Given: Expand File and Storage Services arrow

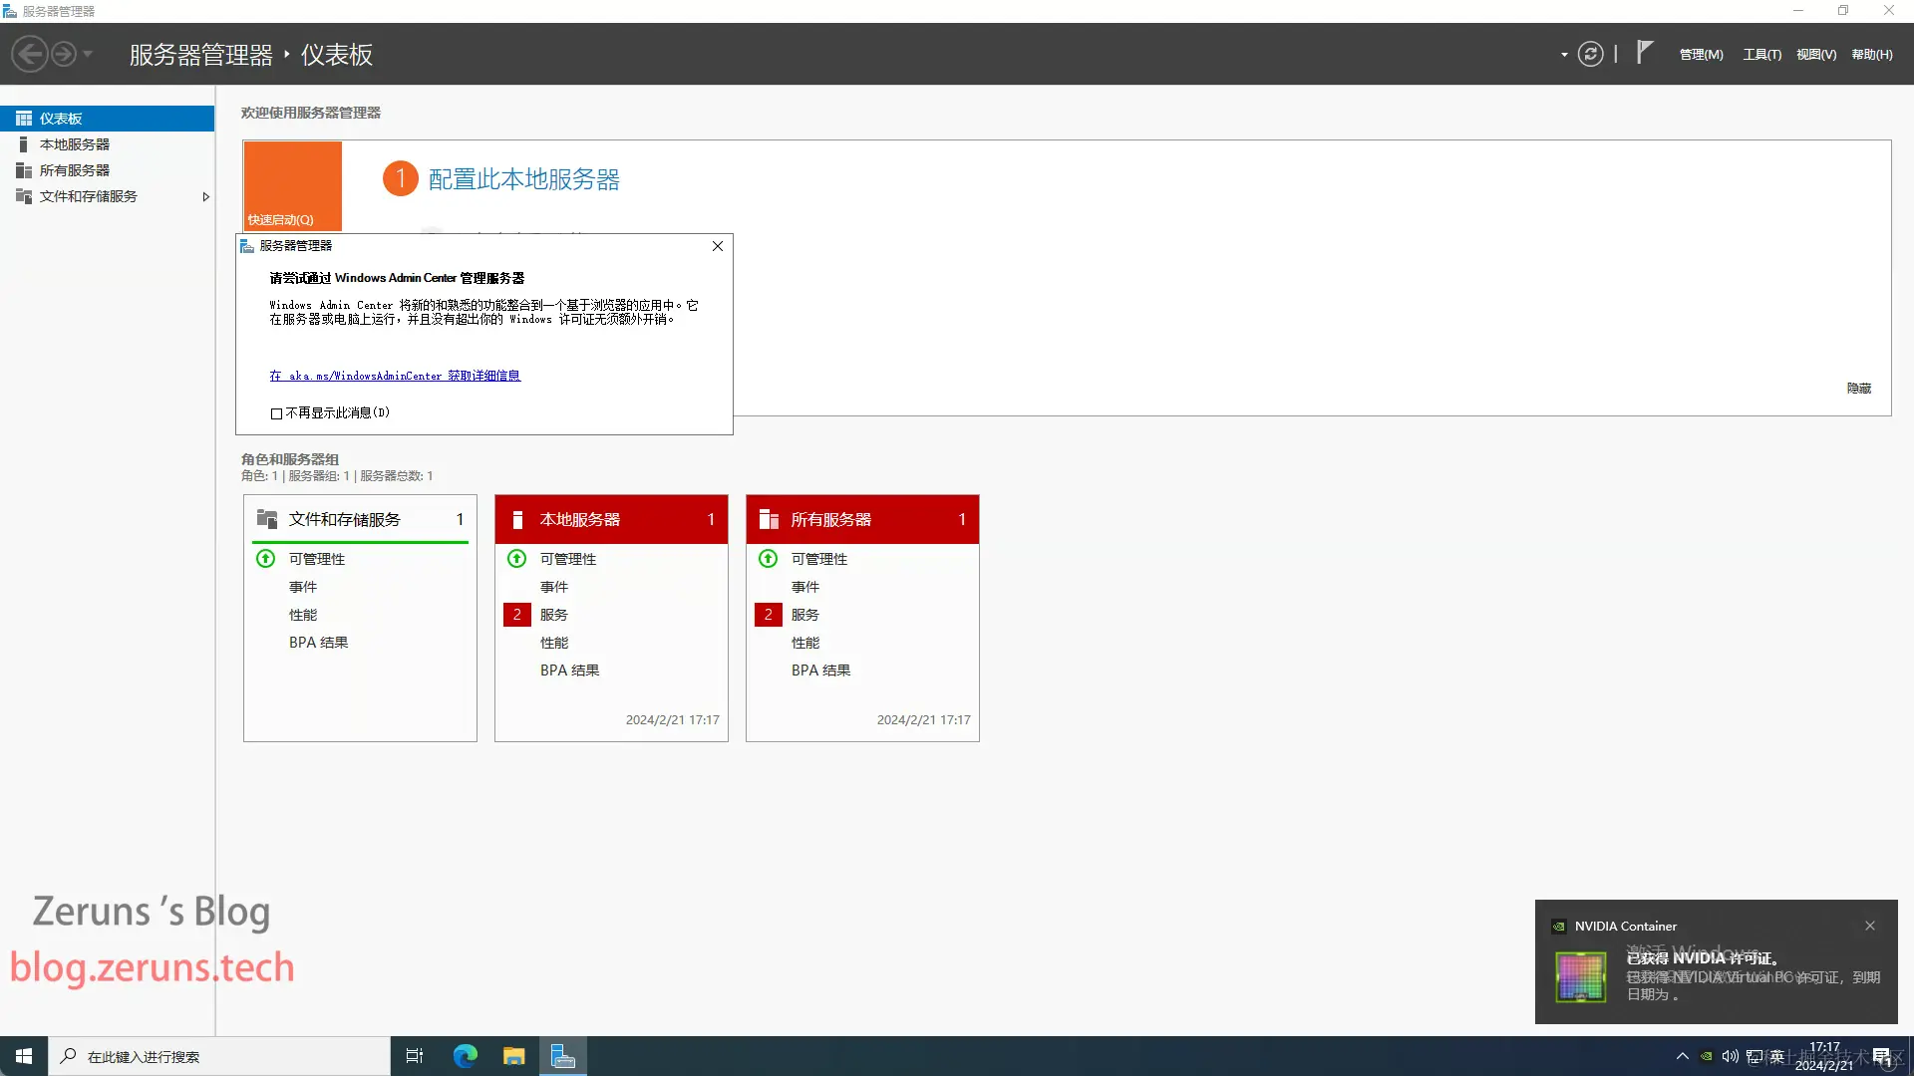Looking at the screenshot, I should [x=205, y=197].
